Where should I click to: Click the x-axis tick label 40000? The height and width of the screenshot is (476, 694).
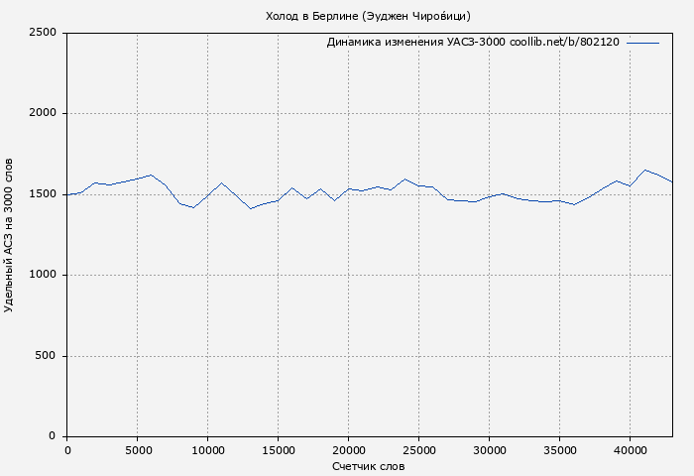(630, 450)
